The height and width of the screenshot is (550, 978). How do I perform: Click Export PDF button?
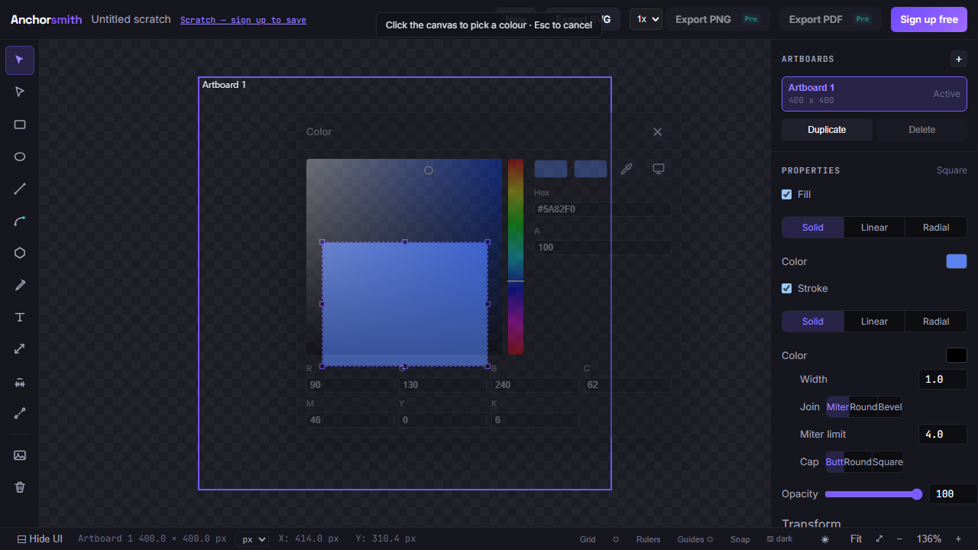pyautogui.click(x=831, y=19)
